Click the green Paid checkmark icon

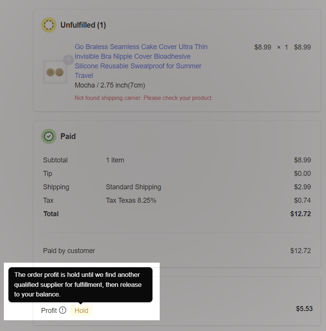49,136
